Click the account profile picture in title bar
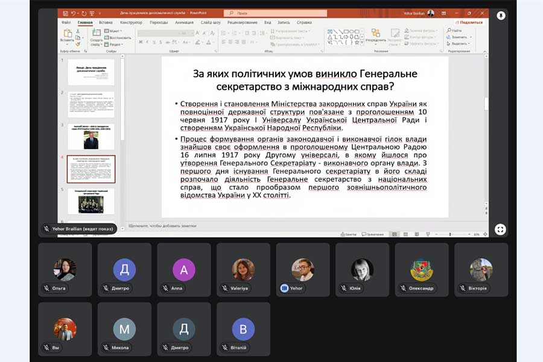The image size is (543, 362). [431, 13]
